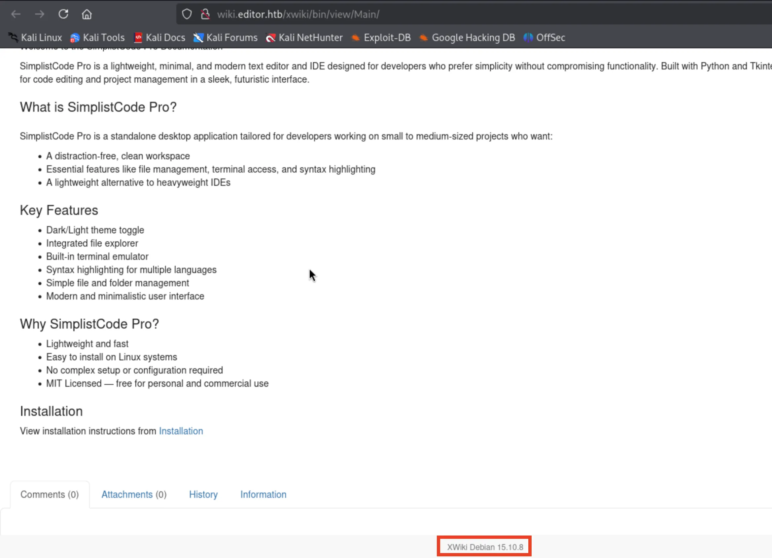This screenshot has width=772, height=558.
Task: Go to browser home icon
Action: pos(87,14)
